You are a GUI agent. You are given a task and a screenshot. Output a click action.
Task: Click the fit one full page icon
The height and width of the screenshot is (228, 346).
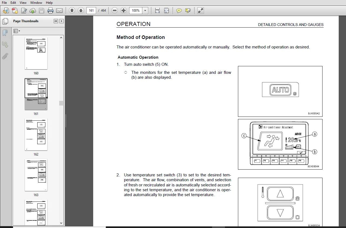tap(166, 11)
